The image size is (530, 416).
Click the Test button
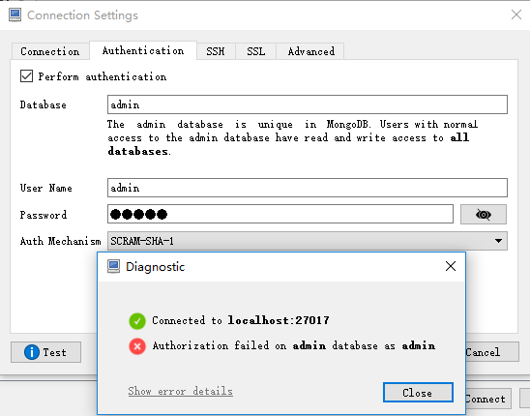(x=46, y=352)
